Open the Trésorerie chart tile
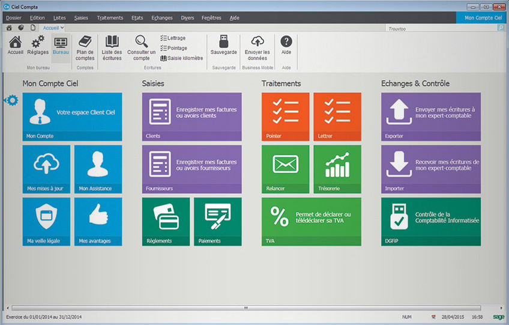 337,169
